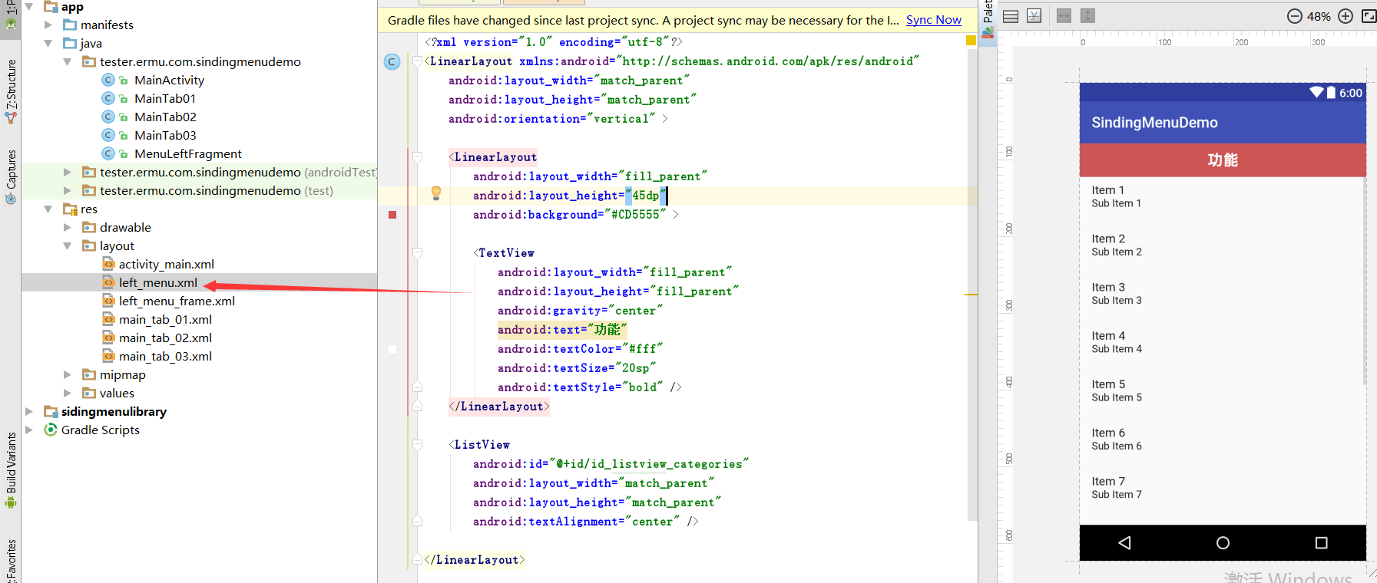
Task: Open the Z: Structure tool window
Action: [x=11, y=91]
